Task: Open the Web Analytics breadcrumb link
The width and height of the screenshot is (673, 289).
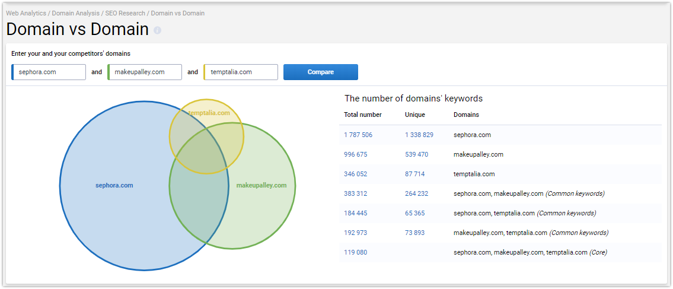Action: point(25,13)
